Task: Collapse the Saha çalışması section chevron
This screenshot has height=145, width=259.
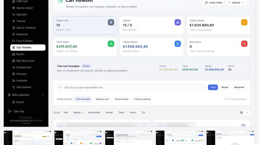Action: pyautogui.click(x=43, y=95)
